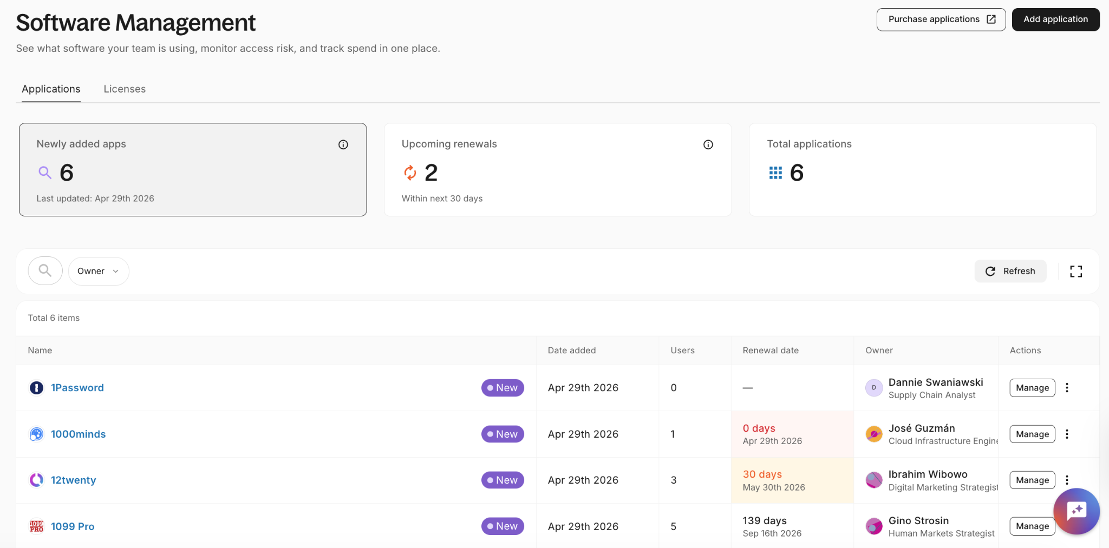Open info tooltip for Upcoming renewals

coord(708,144)
